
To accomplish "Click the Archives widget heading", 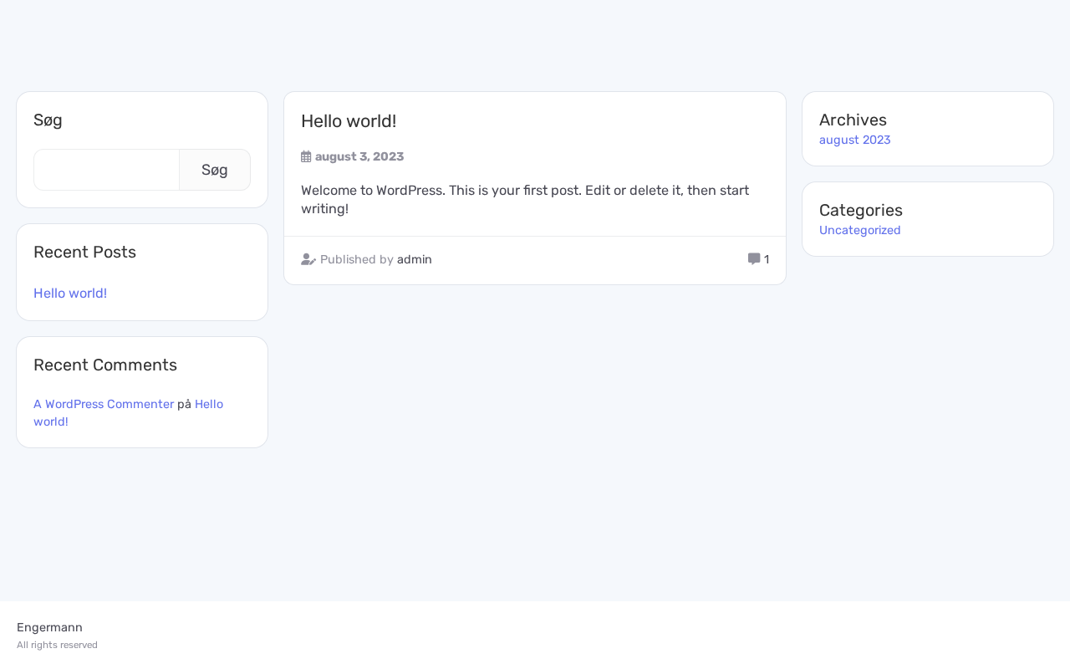I will pos(853,120).
